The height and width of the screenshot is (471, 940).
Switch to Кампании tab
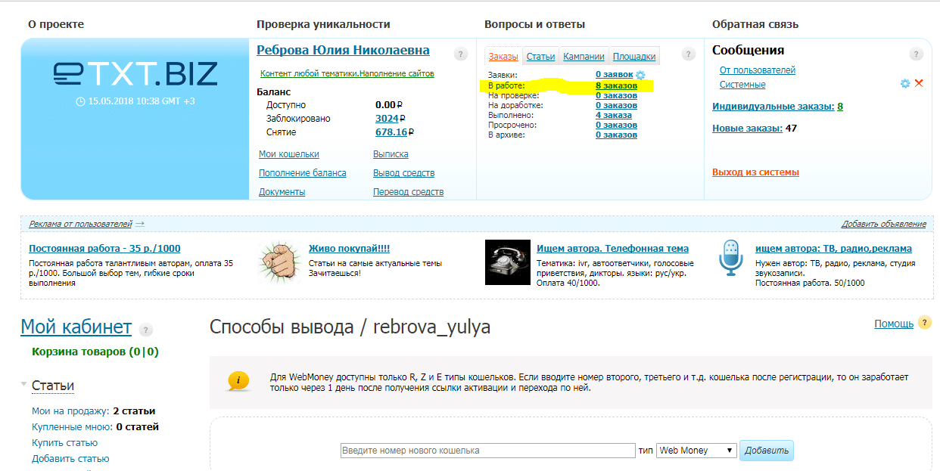pyautogui.click(x=584, y=57)
